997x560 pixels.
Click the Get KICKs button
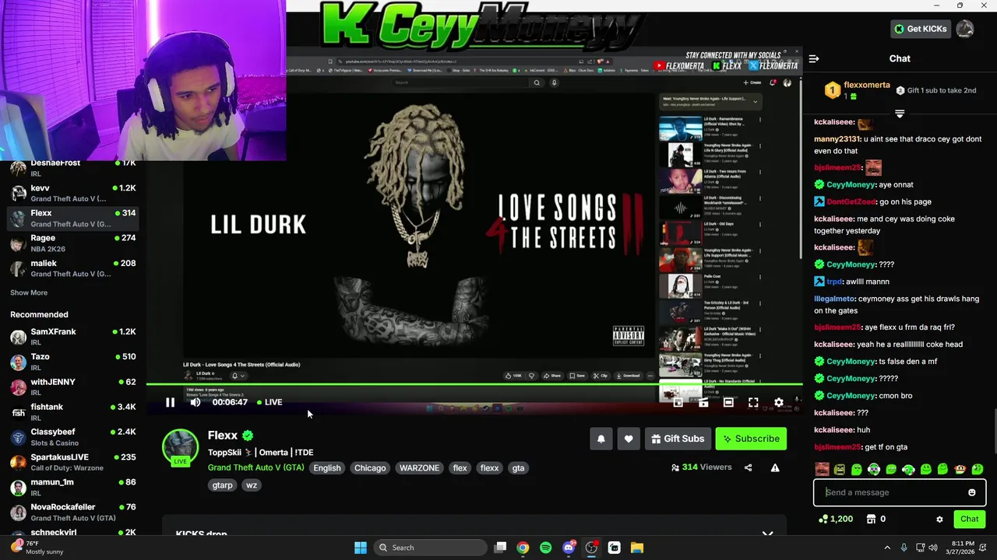[920, 29]
